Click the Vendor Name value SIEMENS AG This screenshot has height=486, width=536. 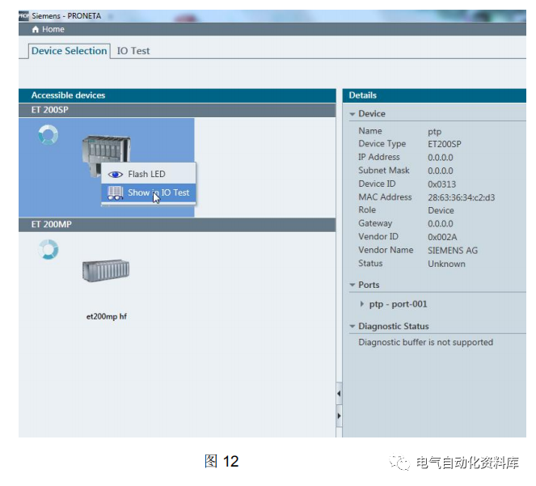(453, 251)
